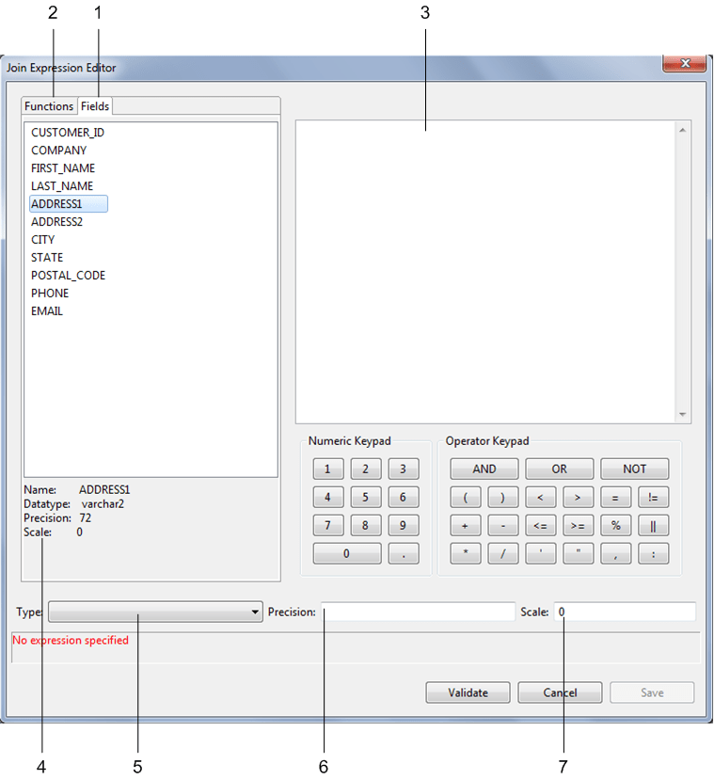714x779 pixels.
Task: Insert digit 4 from Numeric Keypad
Action: point(328,498)
